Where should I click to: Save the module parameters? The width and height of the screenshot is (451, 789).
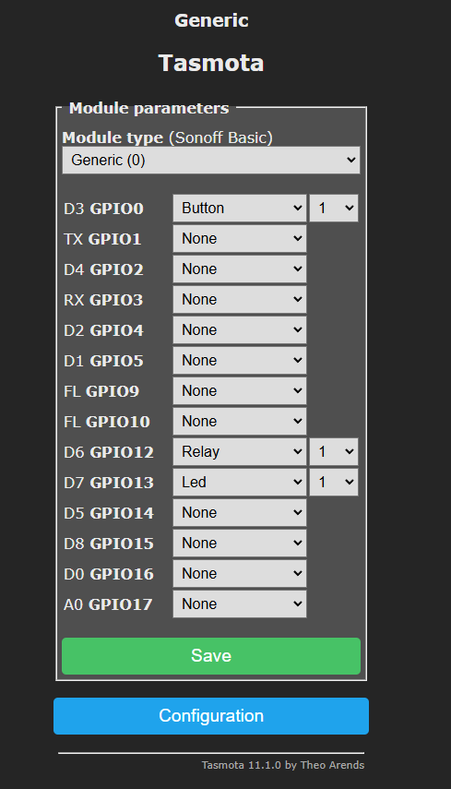211,656
